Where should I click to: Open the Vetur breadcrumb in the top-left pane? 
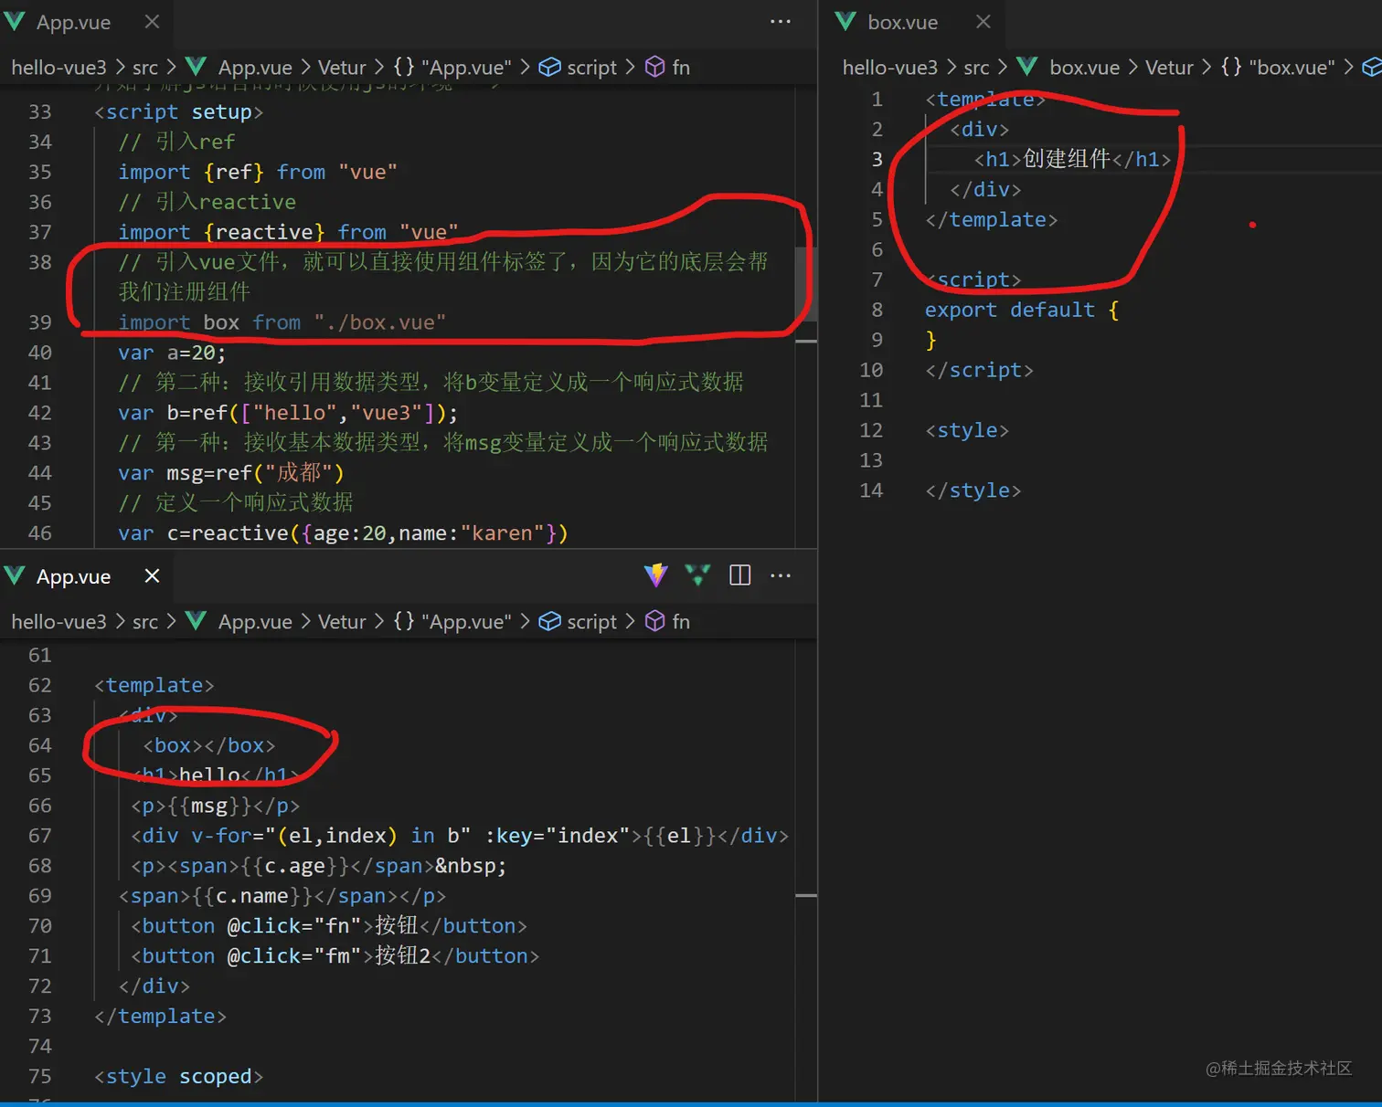(x=342, y=68)
